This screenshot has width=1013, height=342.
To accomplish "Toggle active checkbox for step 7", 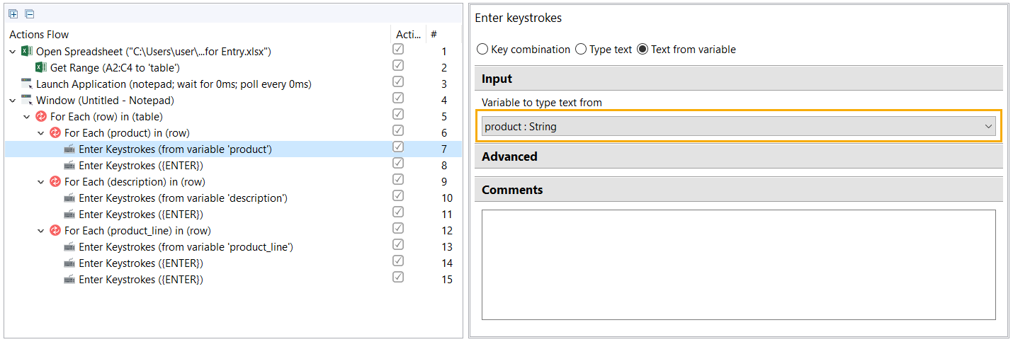I will coord(398,147).
